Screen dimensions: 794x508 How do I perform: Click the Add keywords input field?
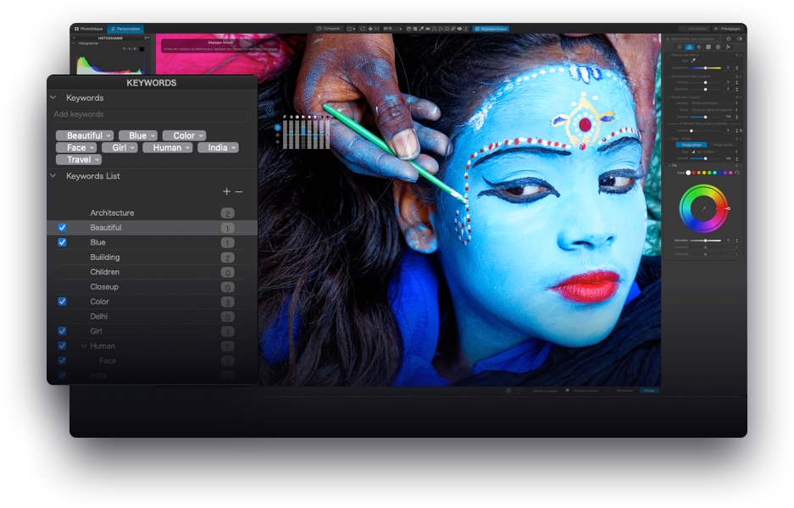(x=149, y=114)
